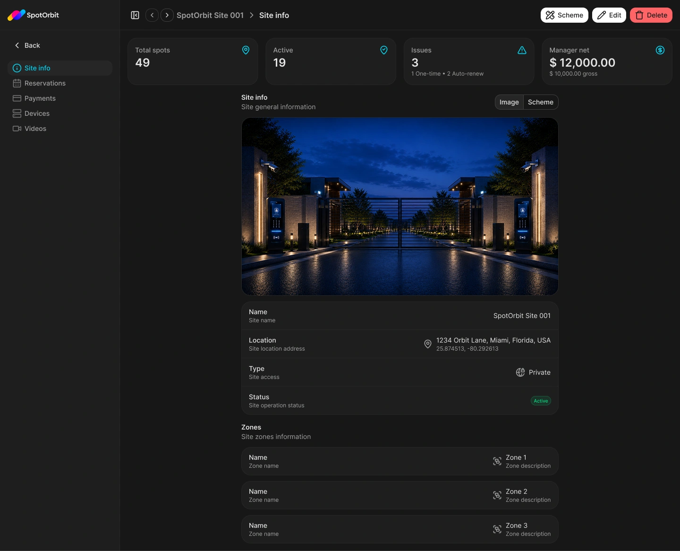Screen dimensions: 680x551
Task: Click the Edit button
Action: tap(609, 15)
